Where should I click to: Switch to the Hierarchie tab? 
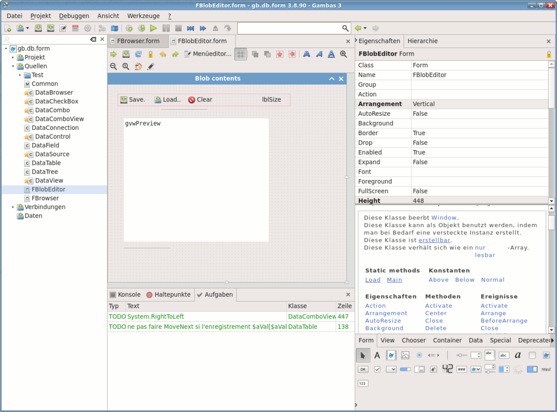(422, 41)
